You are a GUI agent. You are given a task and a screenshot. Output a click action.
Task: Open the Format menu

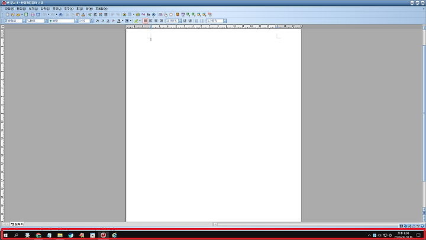coord(57,9)
